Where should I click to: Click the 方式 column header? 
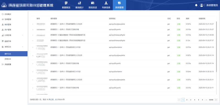point(169,18)
